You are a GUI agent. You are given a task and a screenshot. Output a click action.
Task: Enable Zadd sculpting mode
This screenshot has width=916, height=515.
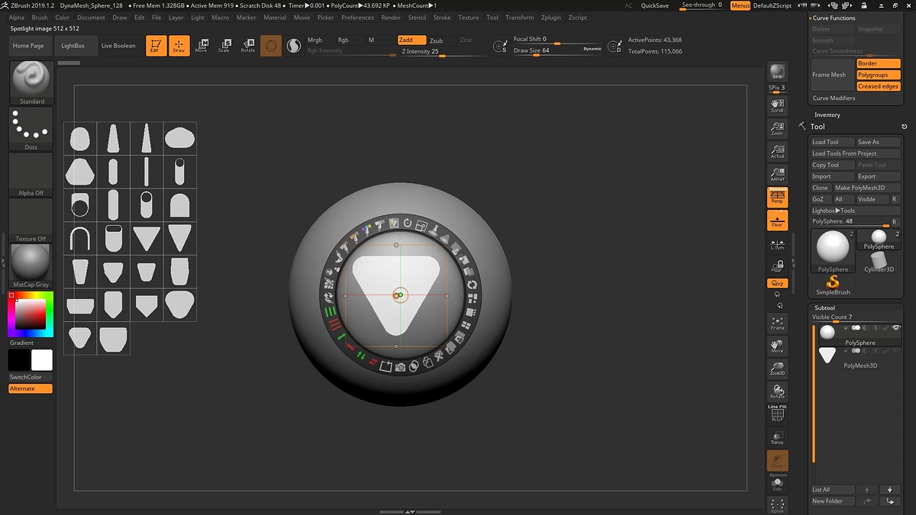(x=411, y=40)
